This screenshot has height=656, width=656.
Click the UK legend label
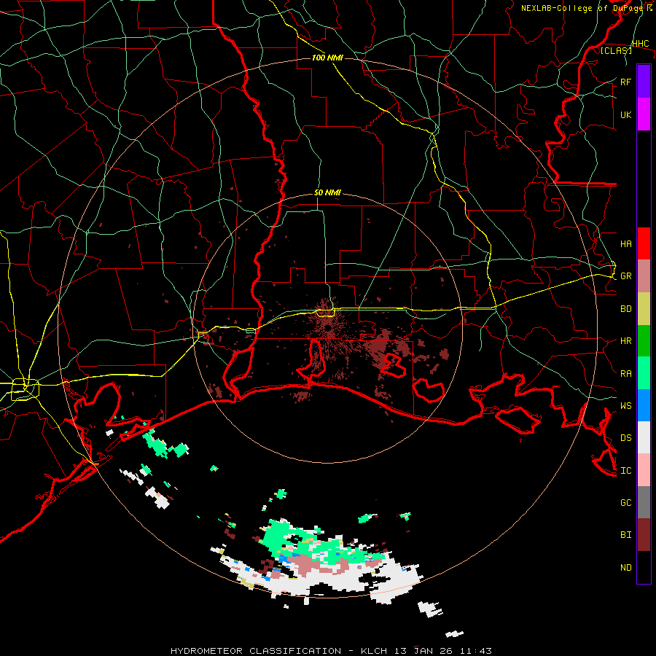click(x=625, y=114)
